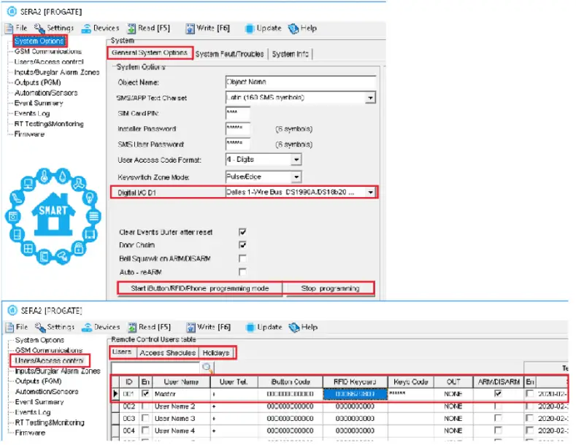The height and width of the screenshot is (445, 576).
Task: Enable Auto - reARM checkbox
Action: (242, 271)
